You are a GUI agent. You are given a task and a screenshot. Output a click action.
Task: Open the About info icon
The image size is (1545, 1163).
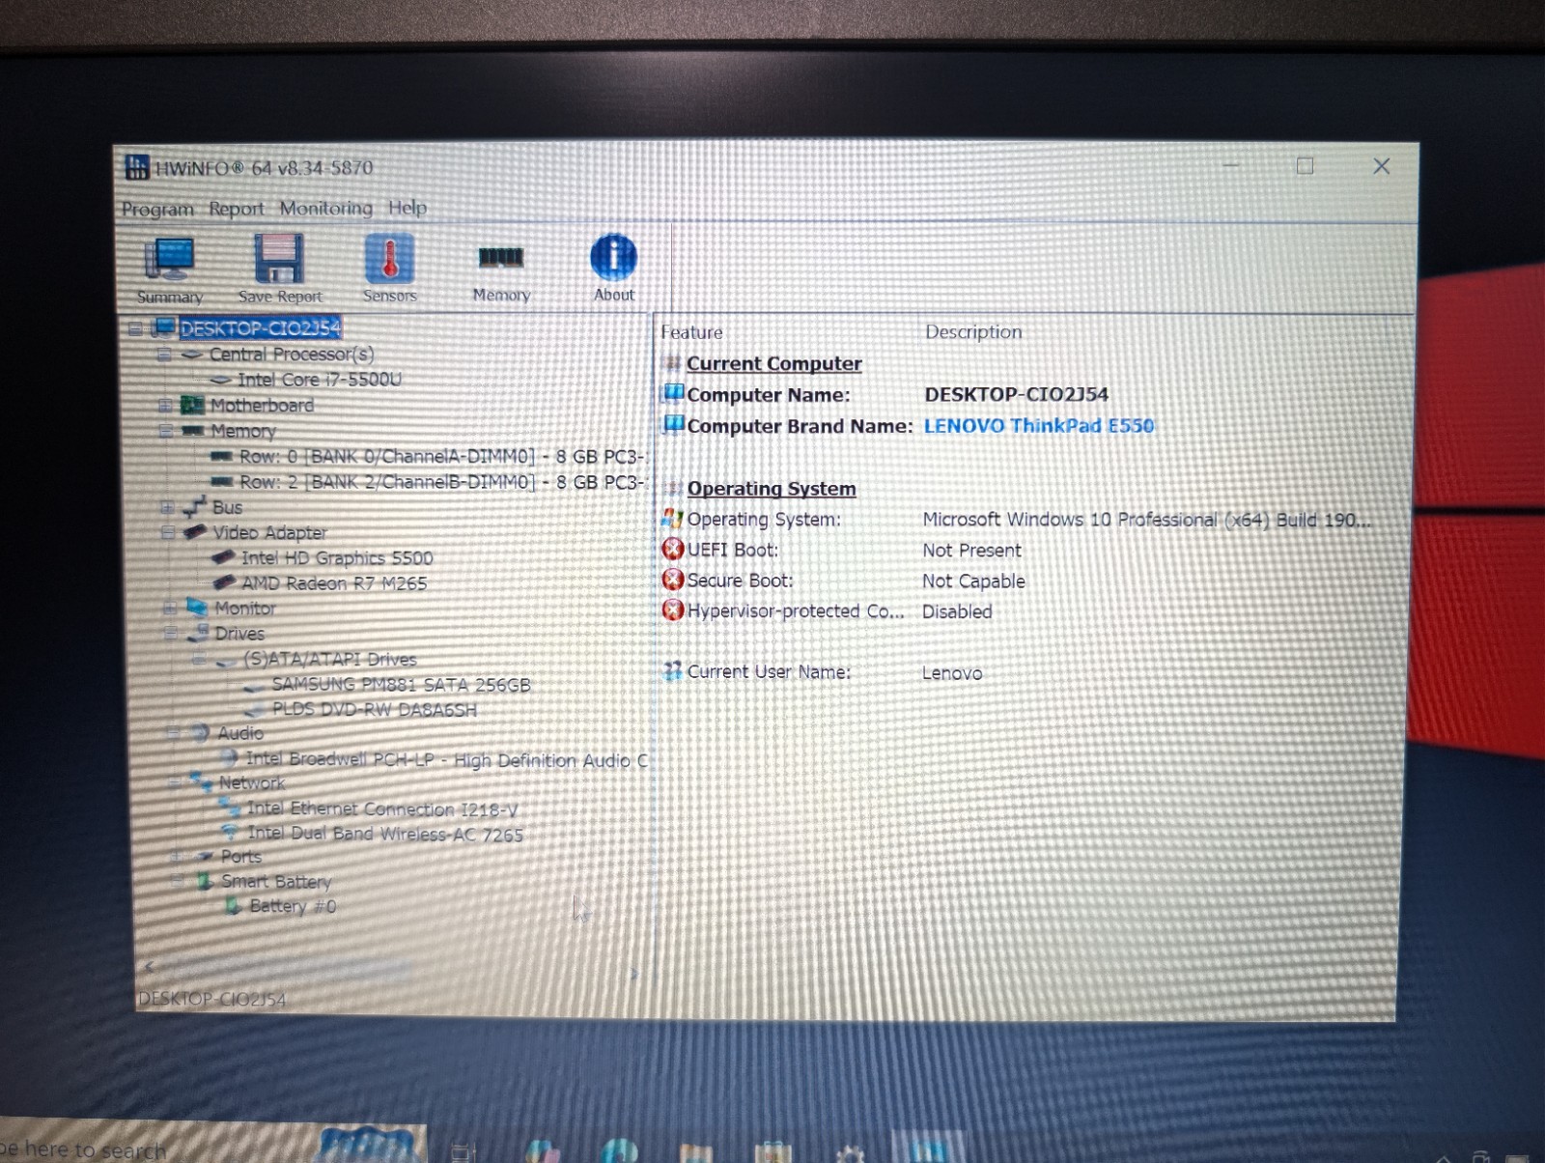click(x=614, y=269)
